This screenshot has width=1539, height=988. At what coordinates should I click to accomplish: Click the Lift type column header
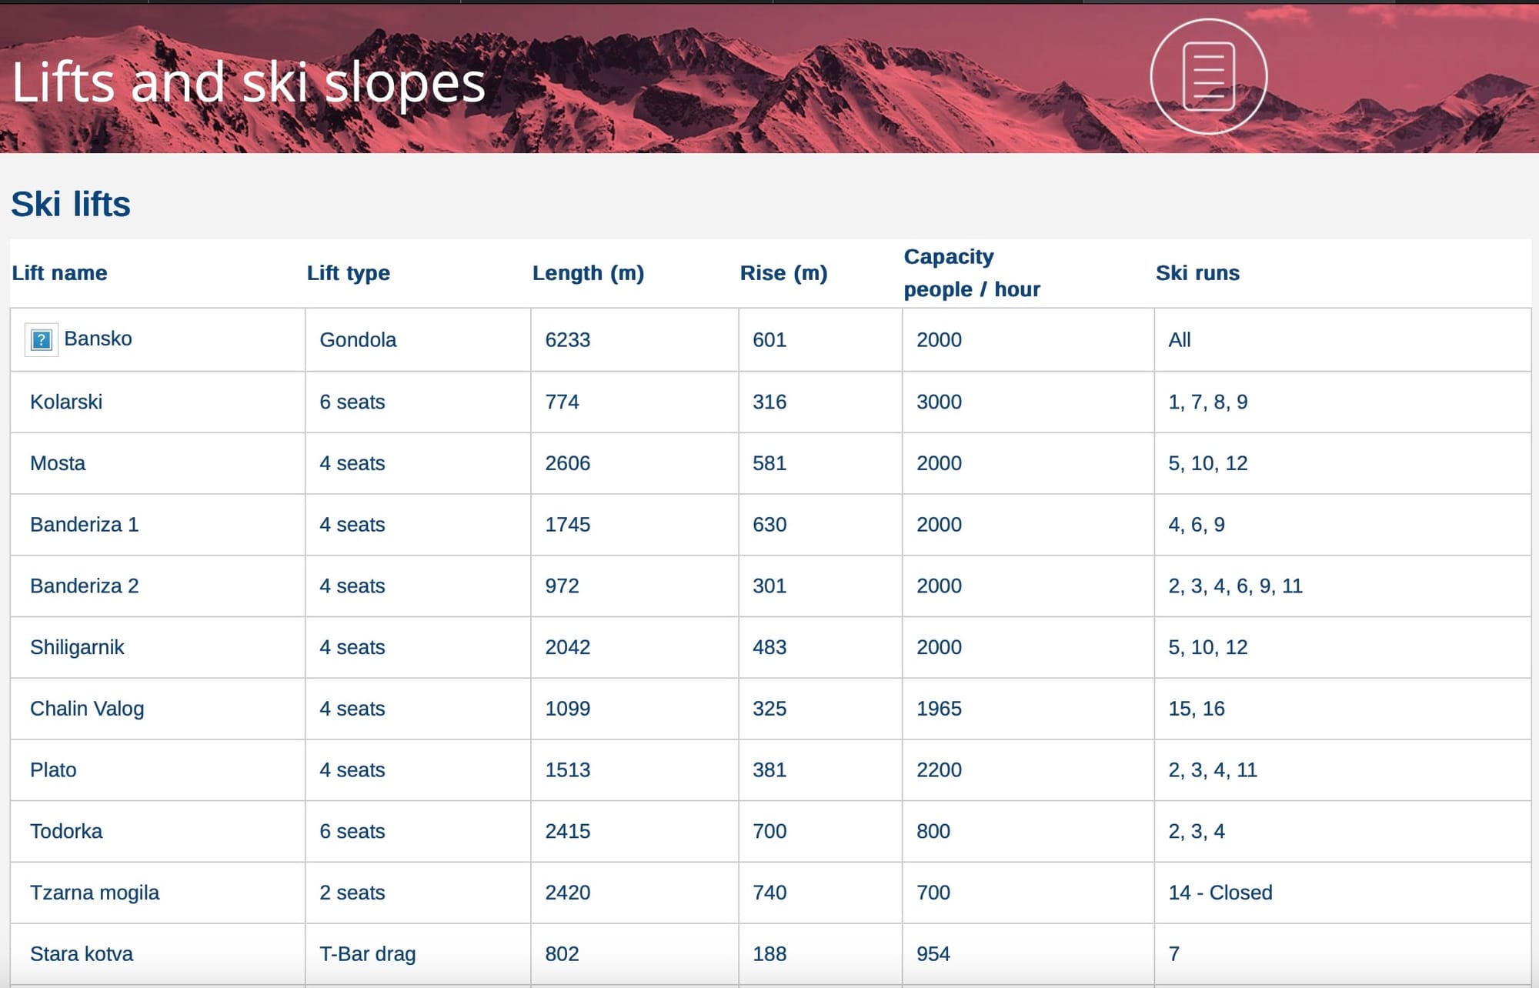pyautogui.click(x=348, y=273)
